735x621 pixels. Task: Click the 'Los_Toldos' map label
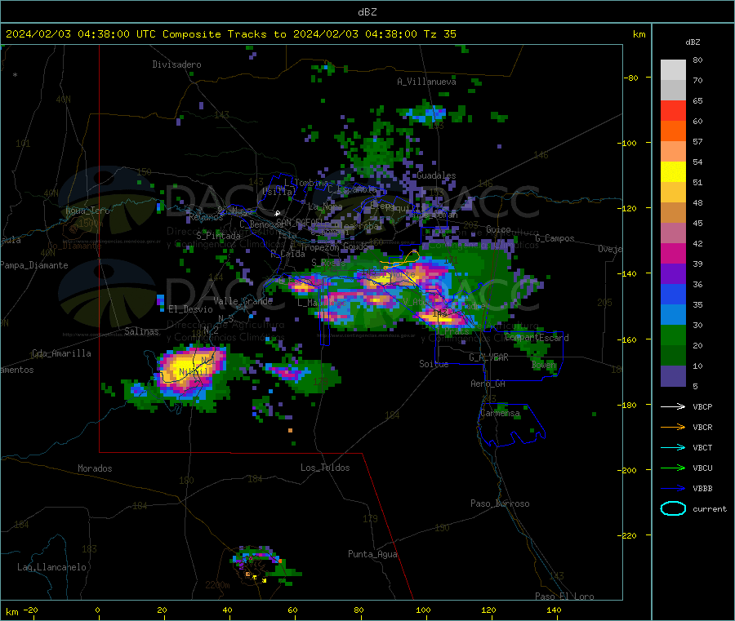[325, 468]
